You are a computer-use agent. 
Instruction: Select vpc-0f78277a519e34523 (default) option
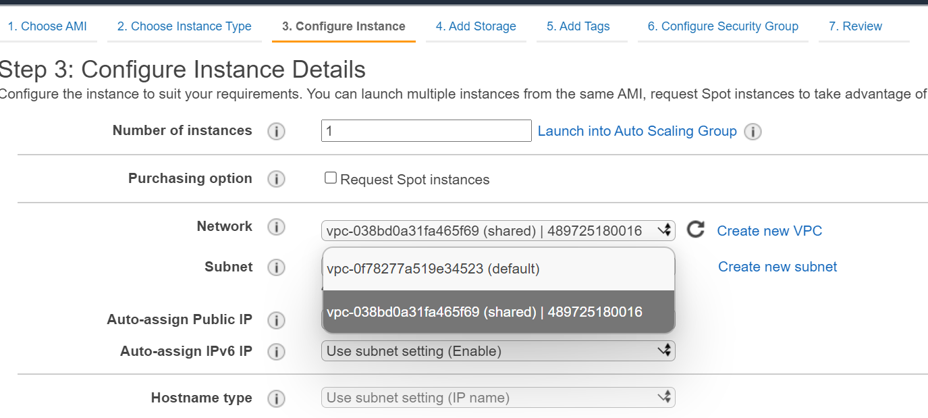(499, 269)
